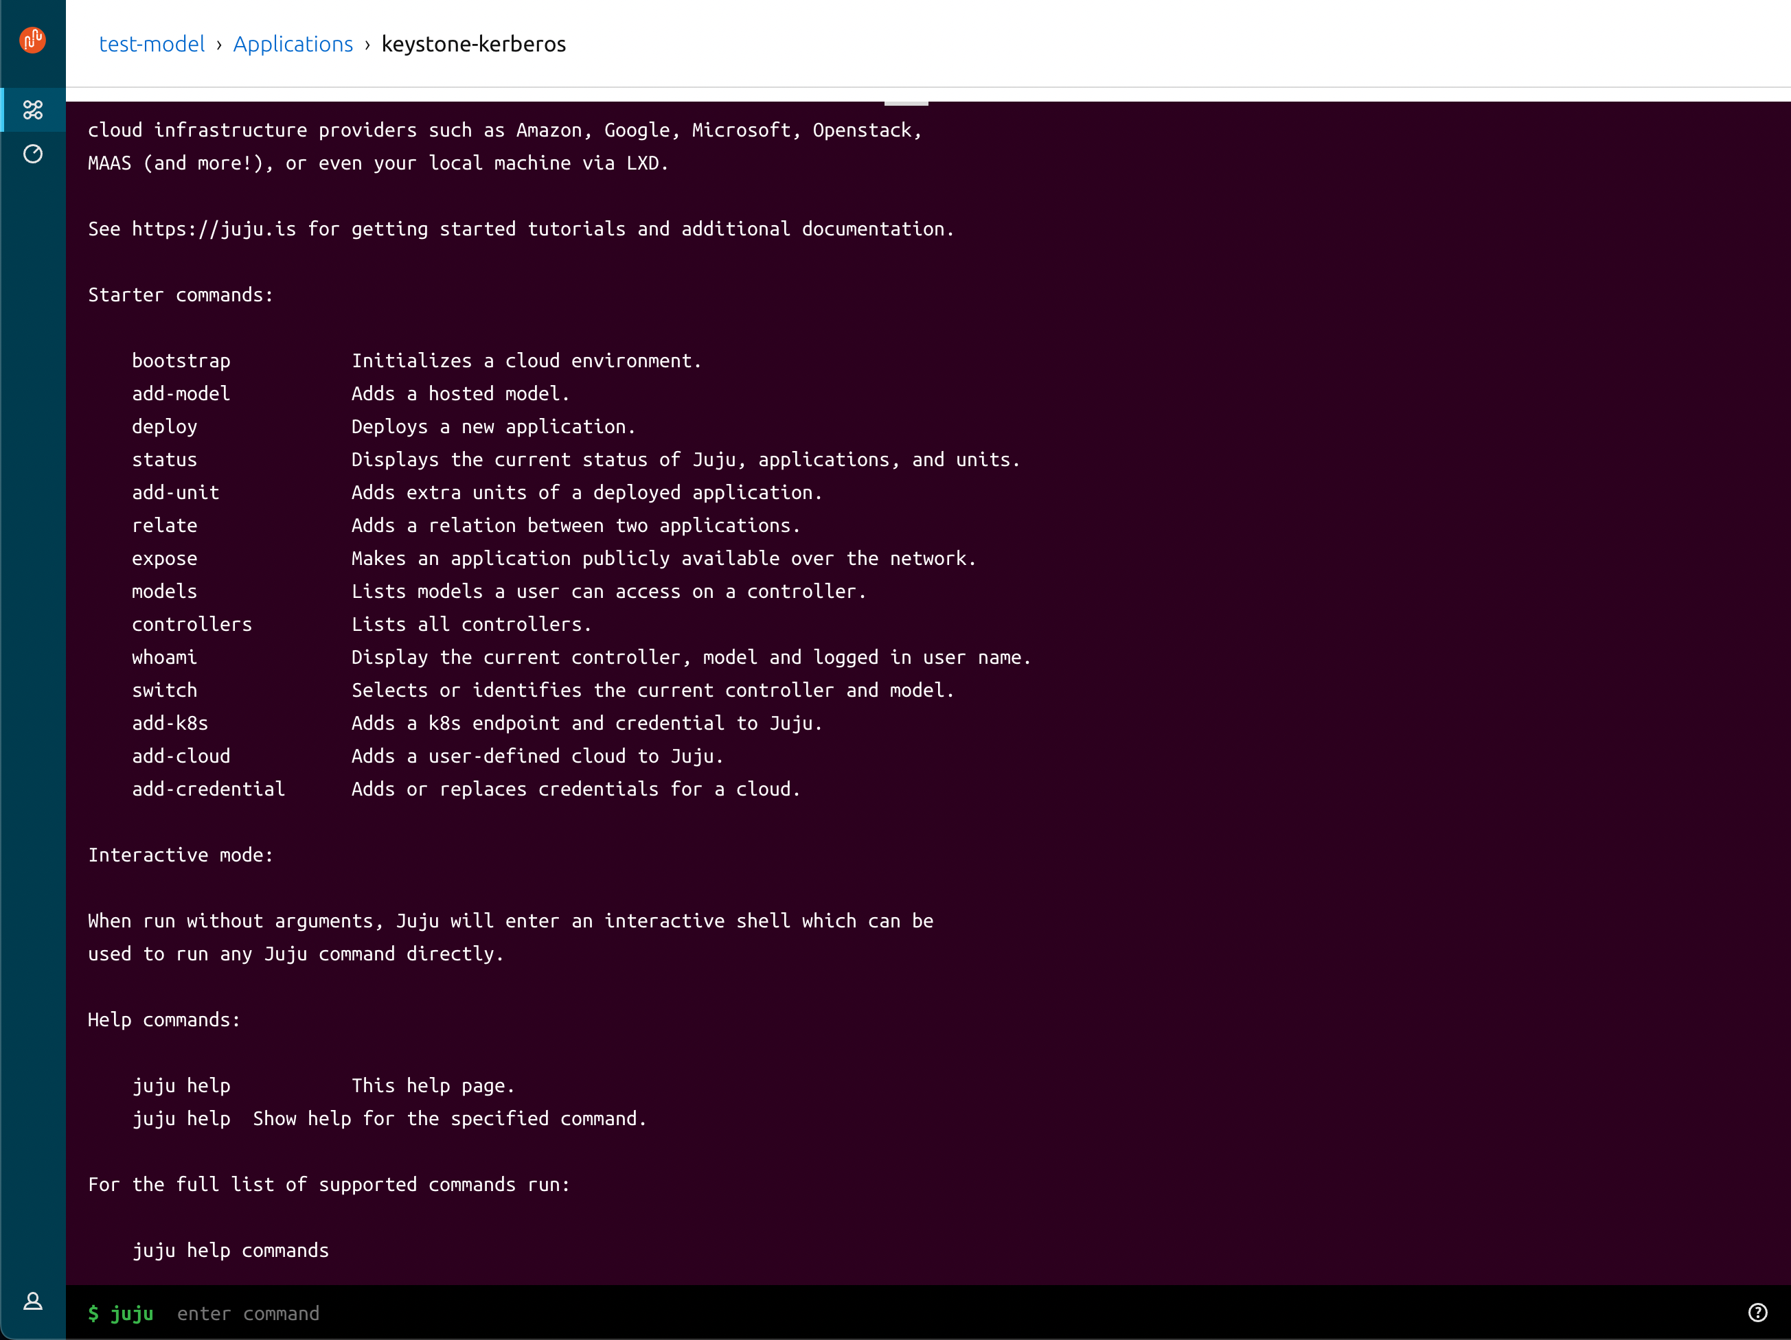Click the juju help commands text
Screen dimensions: 1791x1340
[x=231, y=1250]
